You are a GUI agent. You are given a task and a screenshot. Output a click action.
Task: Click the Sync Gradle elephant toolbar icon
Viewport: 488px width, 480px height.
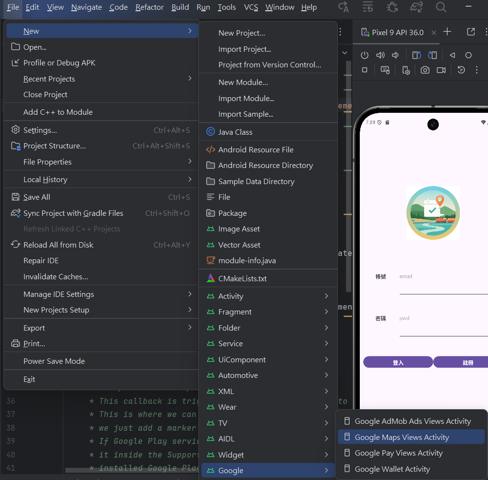click(x=416, y=7)
